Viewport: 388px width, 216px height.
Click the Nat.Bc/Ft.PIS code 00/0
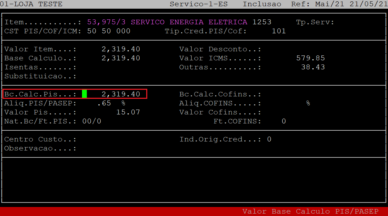coord(92,121)
